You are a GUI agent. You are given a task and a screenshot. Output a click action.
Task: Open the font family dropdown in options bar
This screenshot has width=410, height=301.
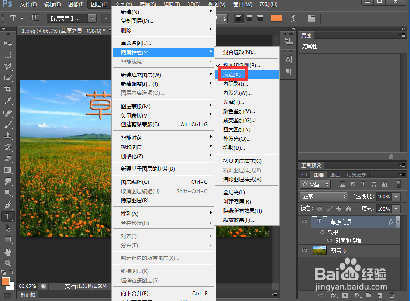92,18
